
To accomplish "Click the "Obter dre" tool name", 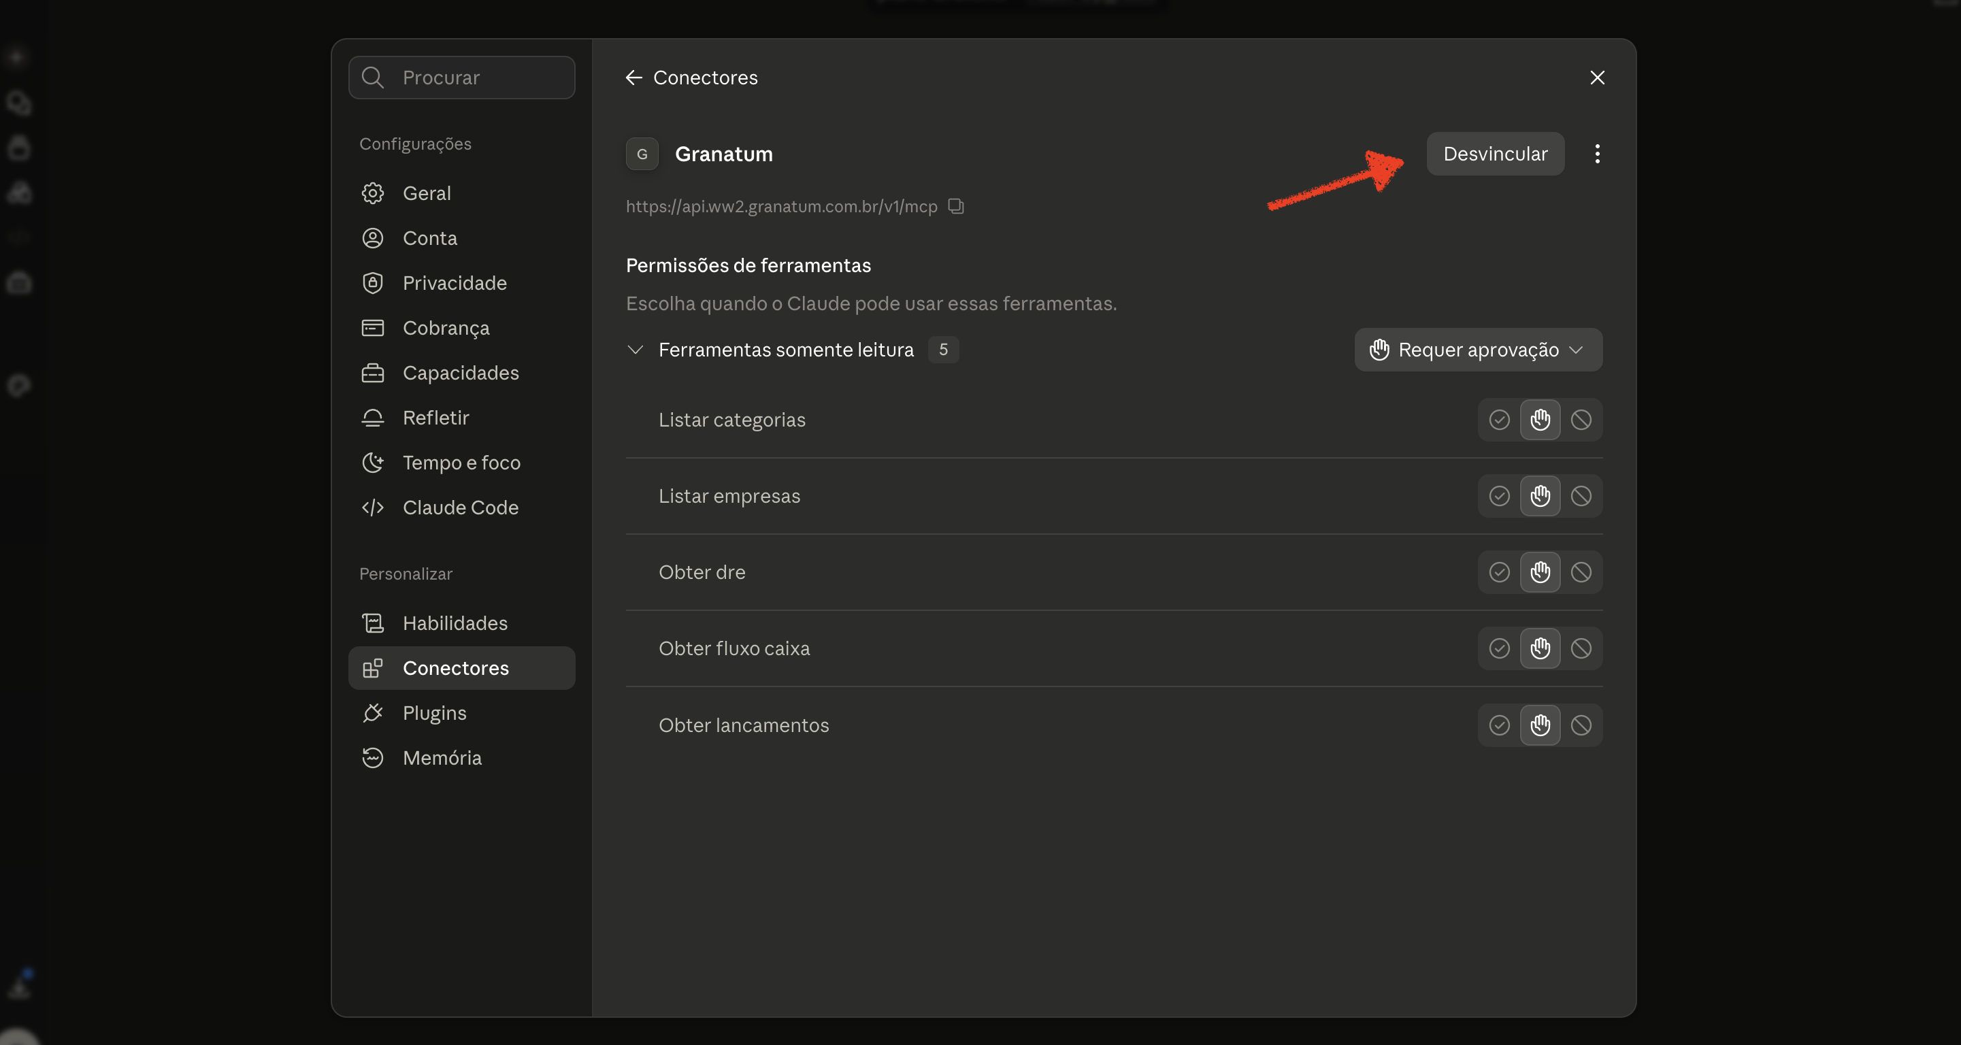I will (702, 572).
